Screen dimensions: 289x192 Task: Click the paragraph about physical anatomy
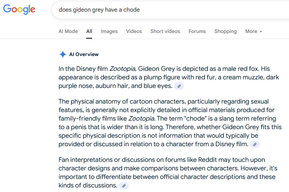tap(170, 123)
